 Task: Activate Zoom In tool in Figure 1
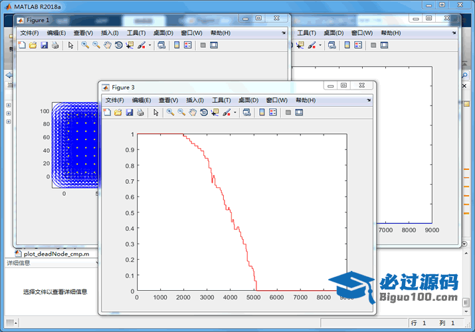85,45
